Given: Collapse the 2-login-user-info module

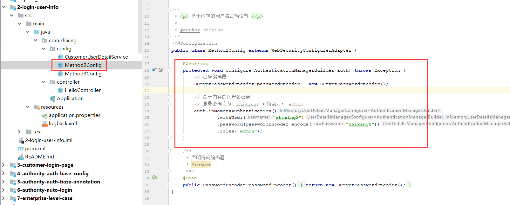Looking at the screenshot, I should point(4,7).
